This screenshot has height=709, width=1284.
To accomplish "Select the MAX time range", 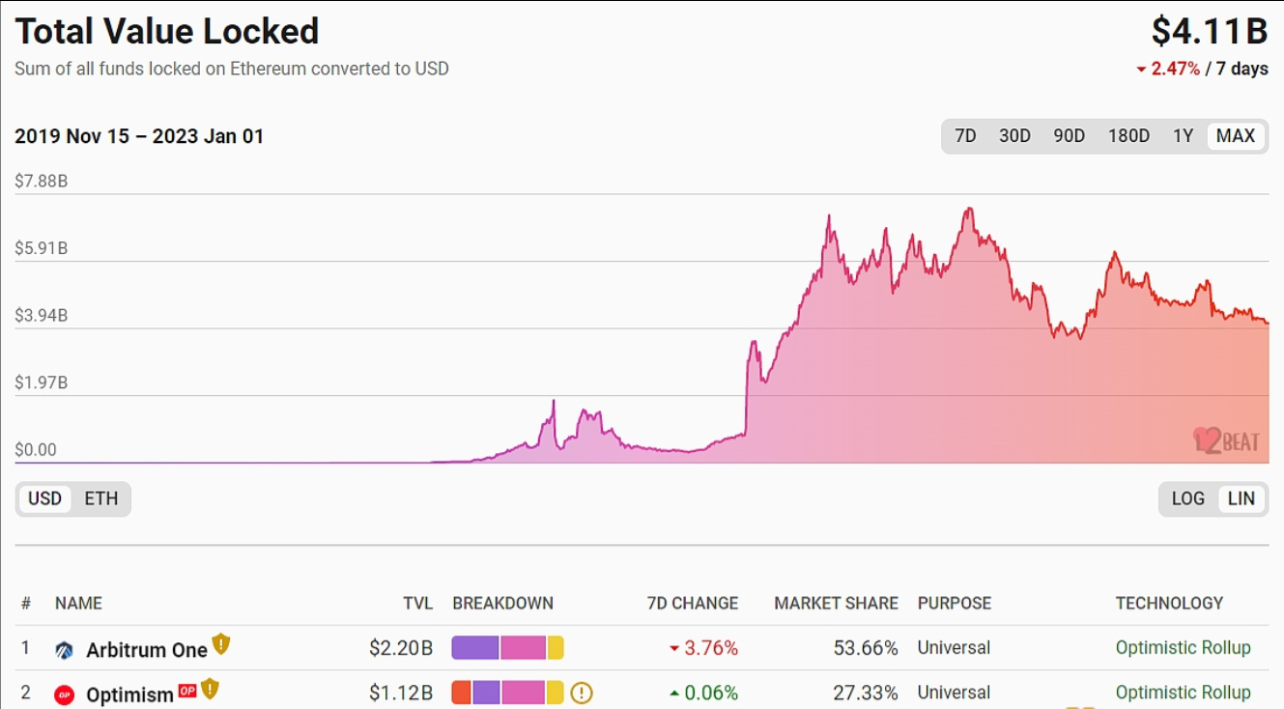I will (1235, 136).
